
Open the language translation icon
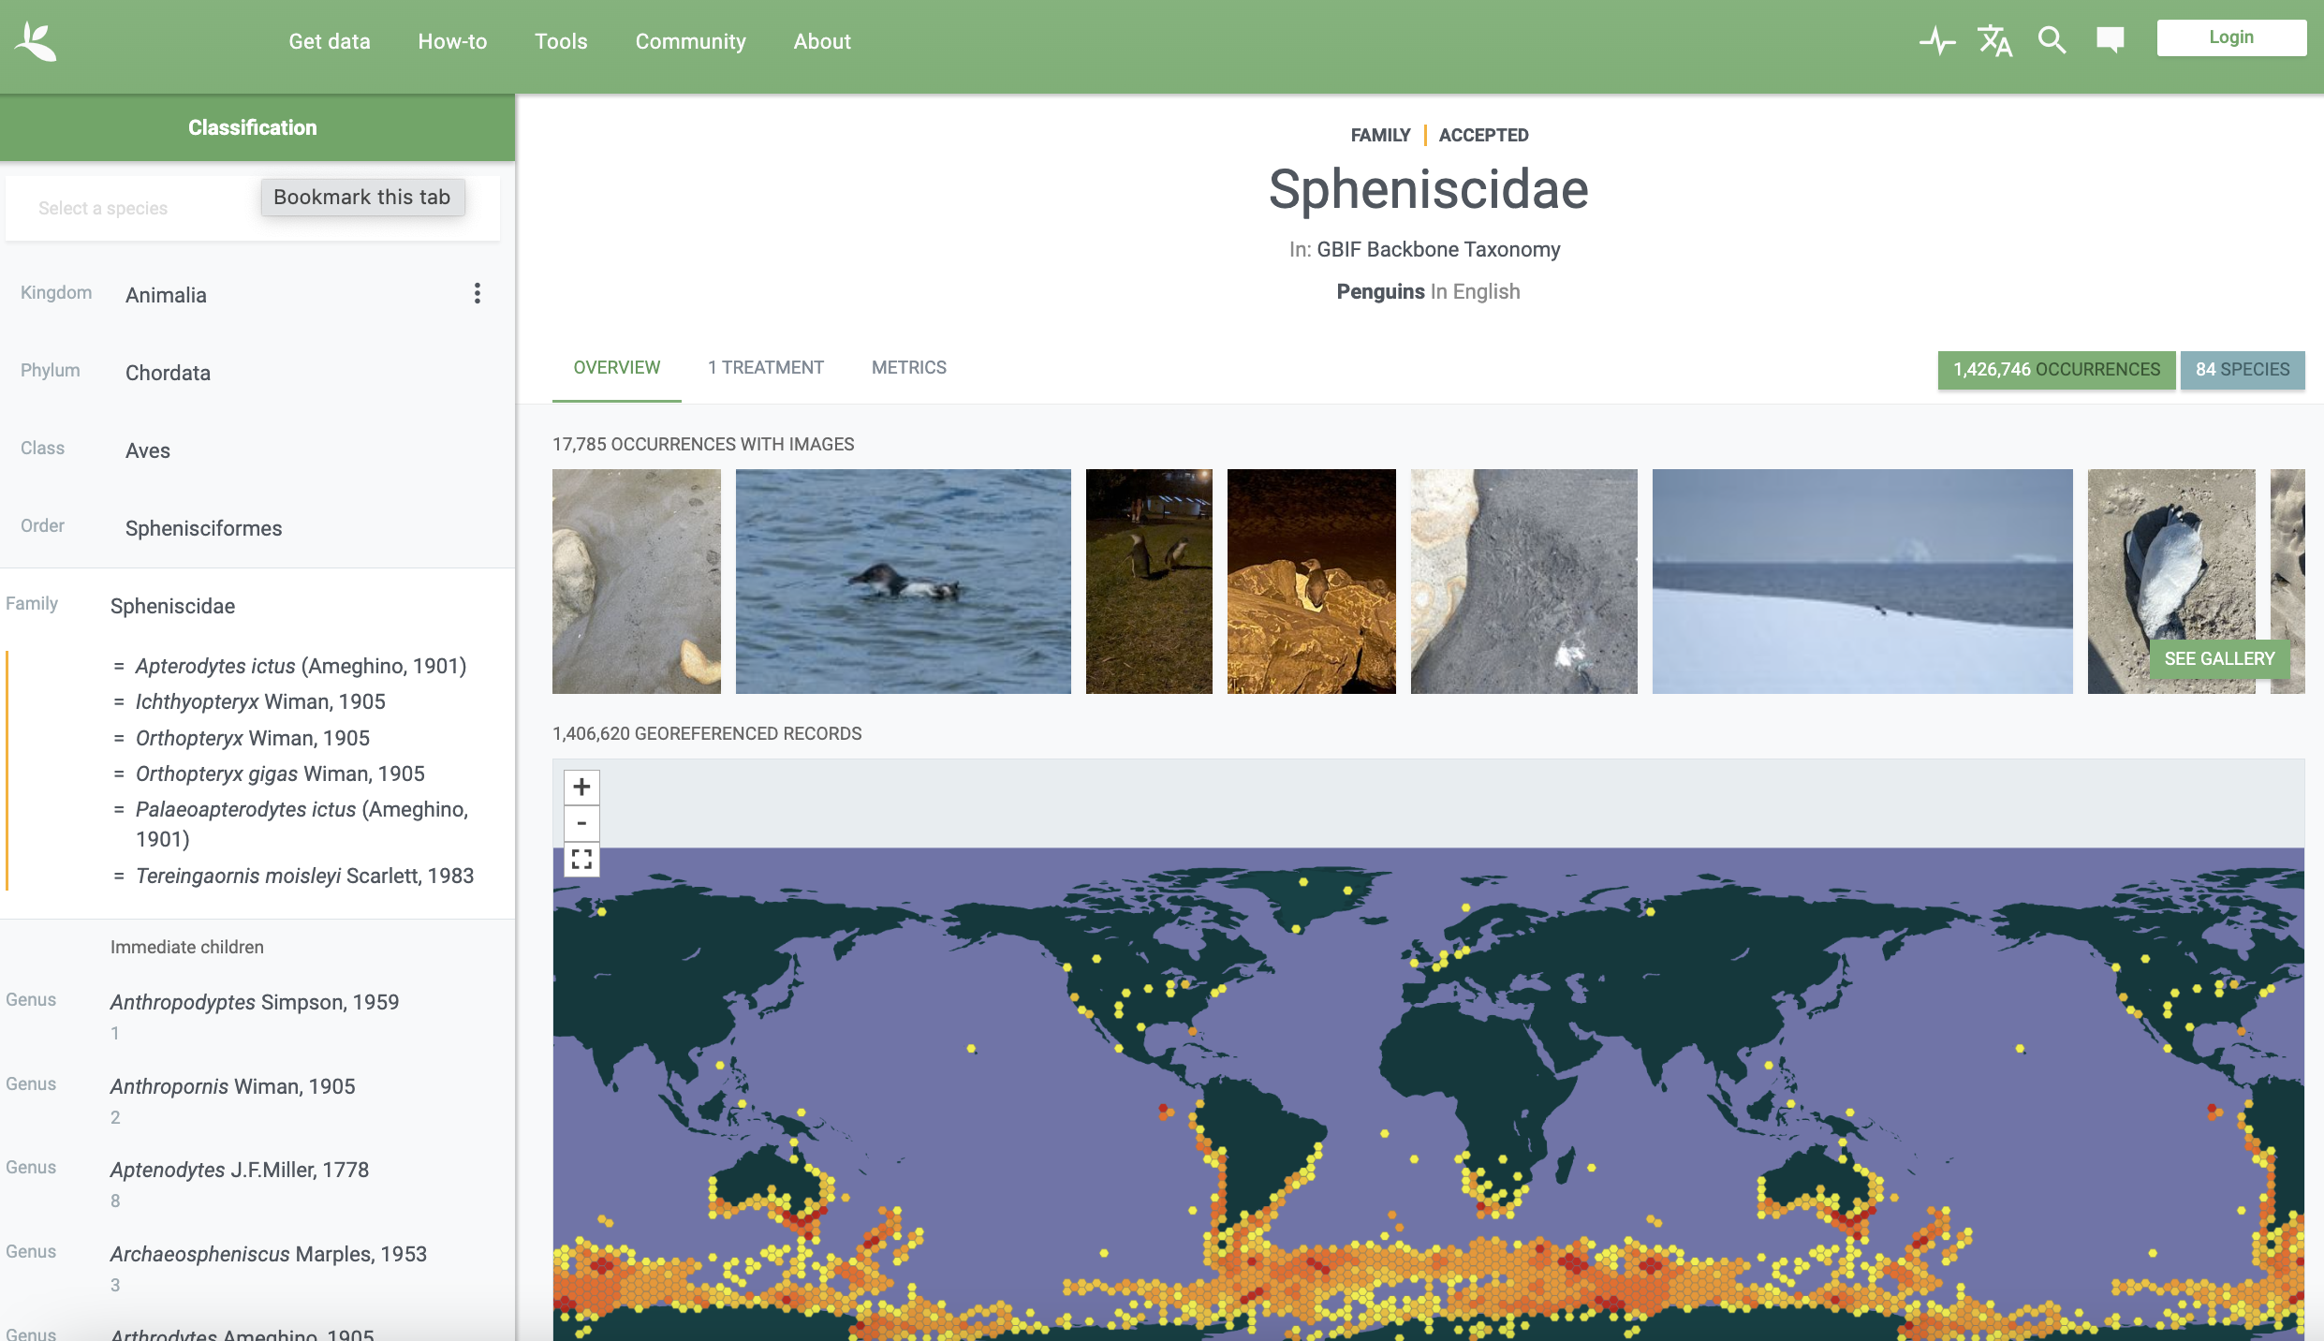1994,40
